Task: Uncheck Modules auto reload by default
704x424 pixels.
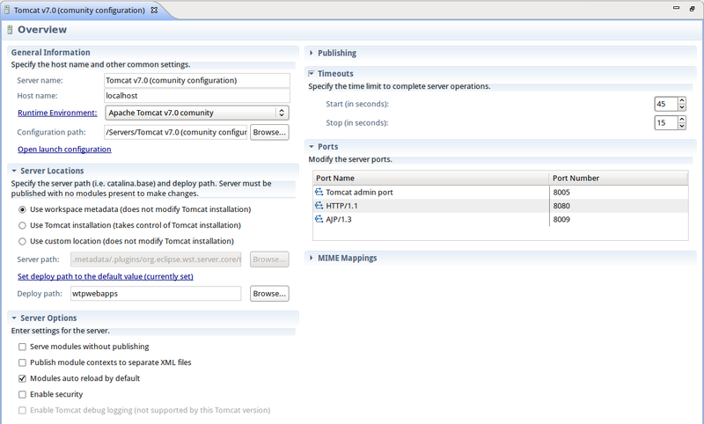Action: pyautogui.click(x=23, y=378)
